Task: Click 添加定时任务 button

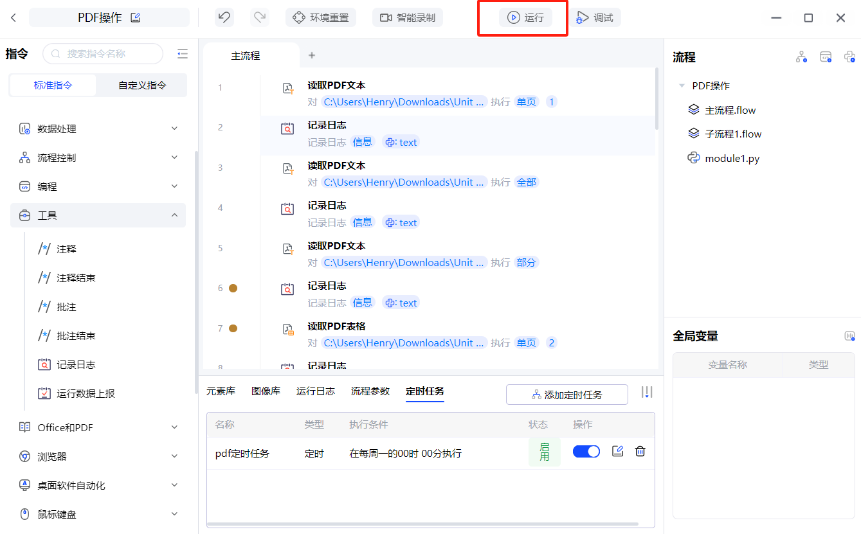Action: click(x=566, y=395)
